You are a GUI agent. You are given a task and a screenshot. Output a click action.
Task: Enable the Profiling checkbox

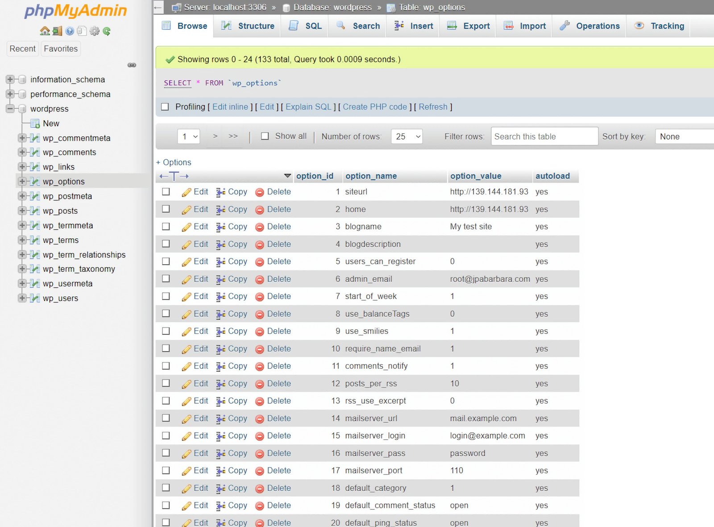[165, 107]
